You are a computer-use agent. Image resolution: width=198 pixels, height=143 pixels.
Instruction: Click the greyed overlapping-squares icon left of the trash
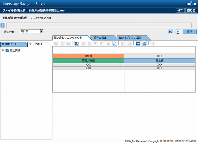[x=102, y=43]
